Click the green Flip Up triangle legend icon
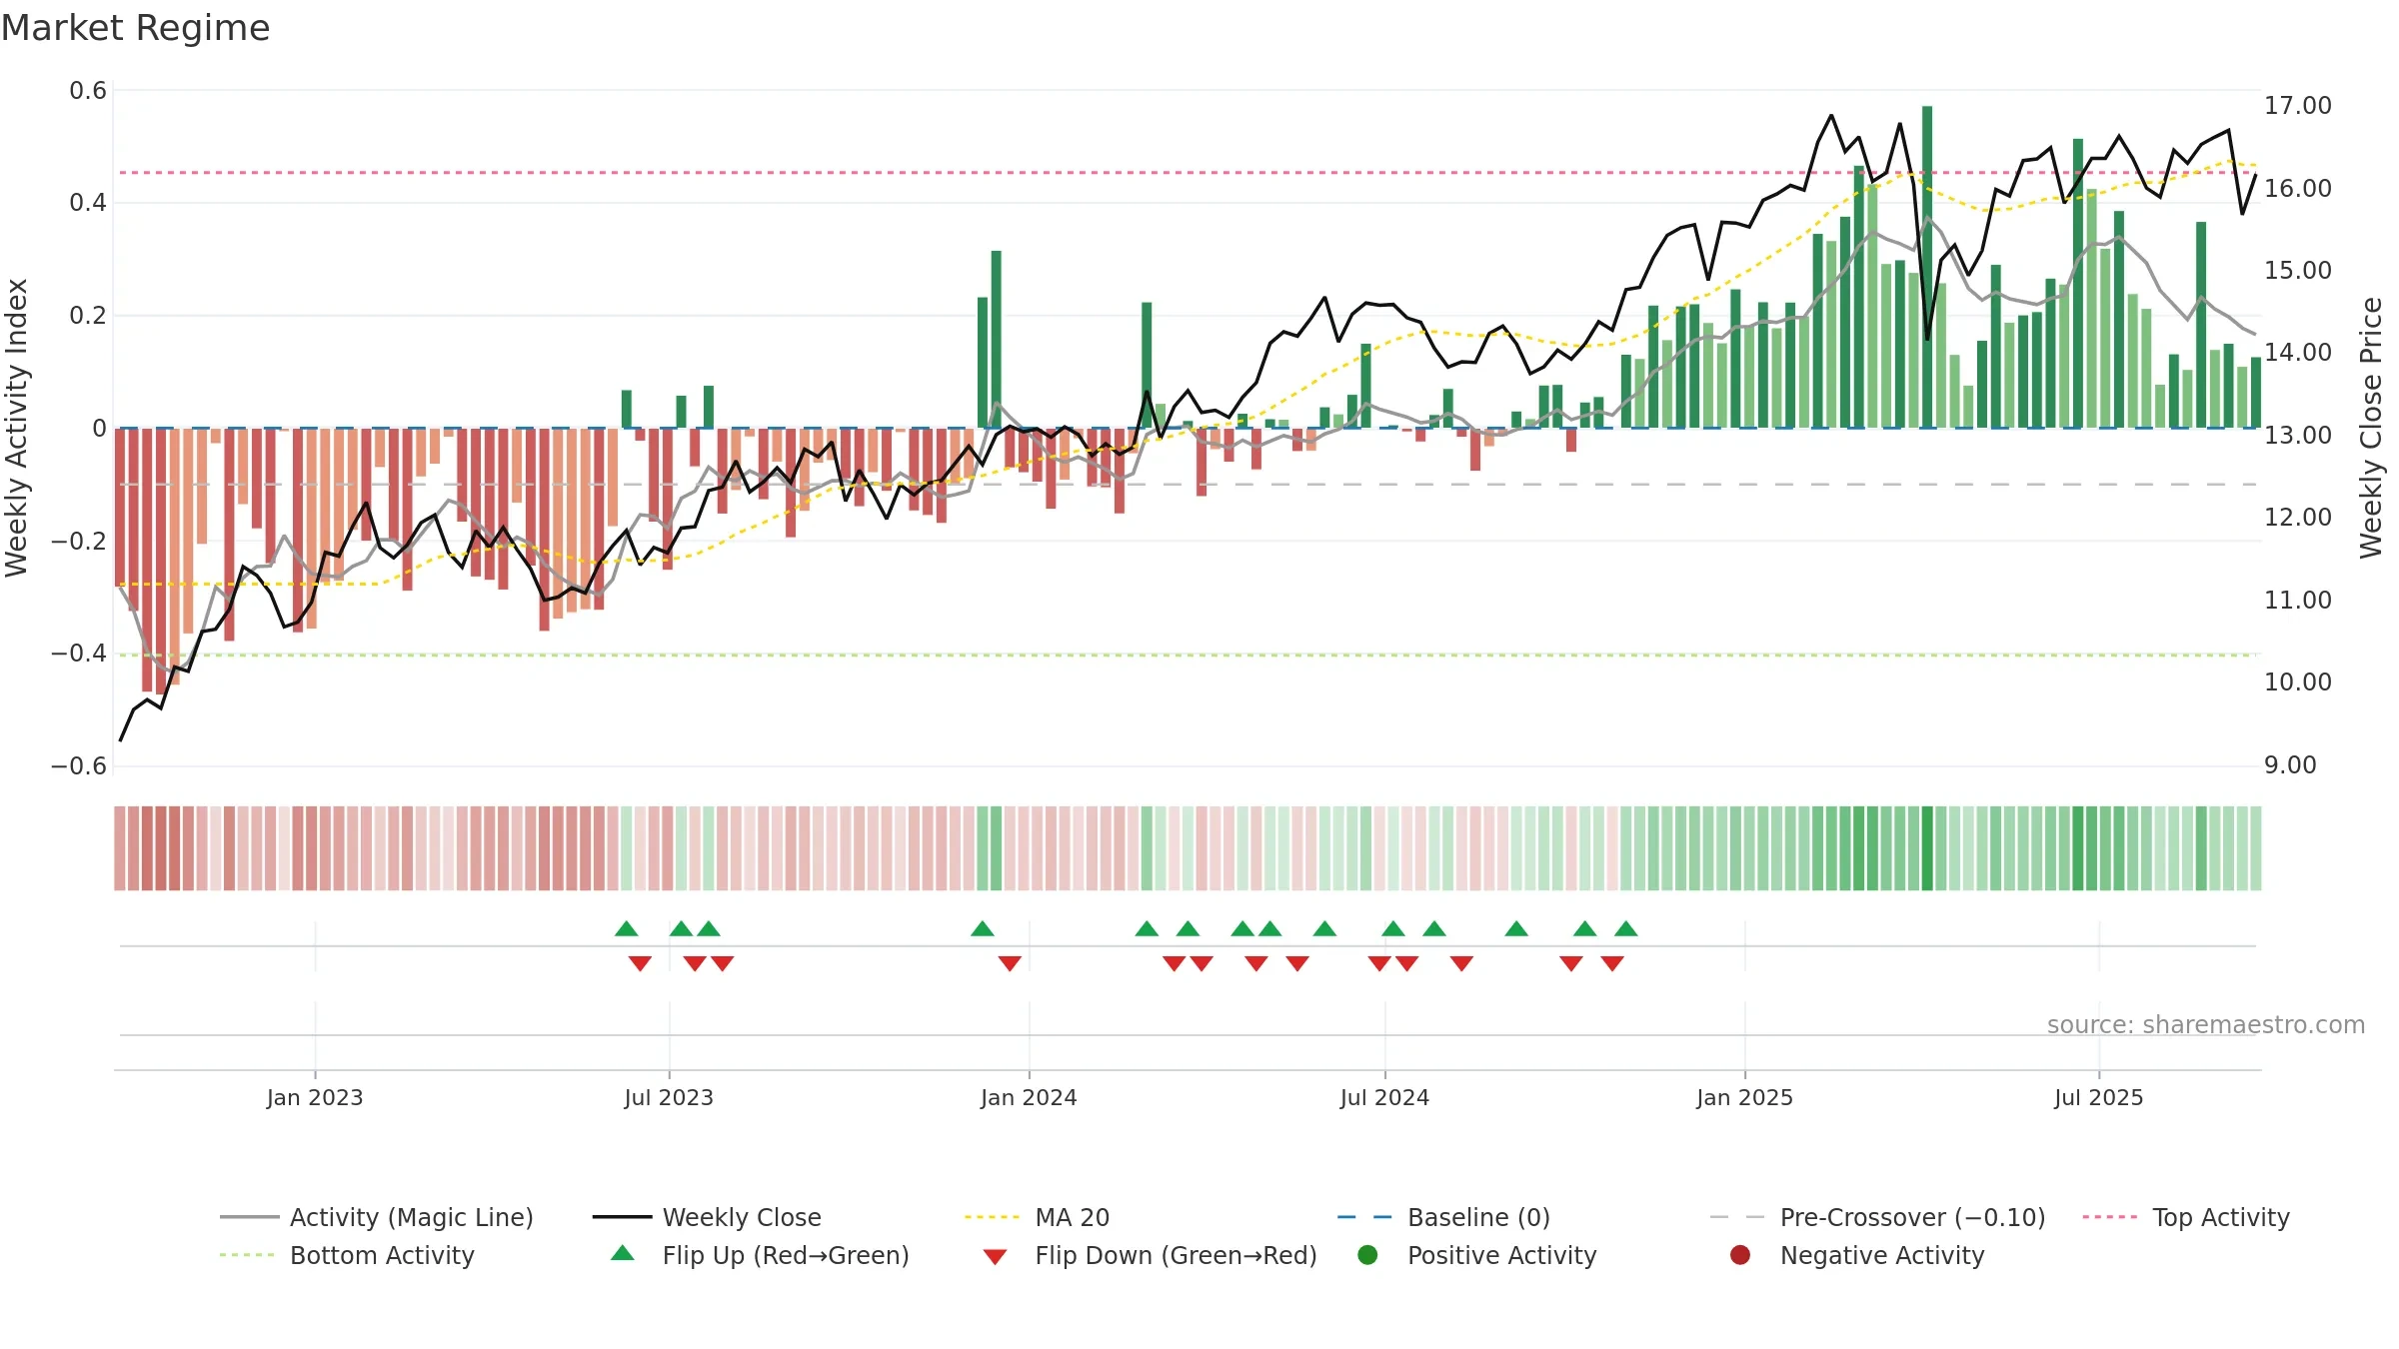2399x1349 pixels. click(x=623, y=1253)
